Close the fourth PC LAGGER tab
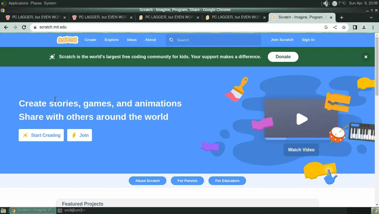This screenshot has width=379, height=214. point(264,17)
